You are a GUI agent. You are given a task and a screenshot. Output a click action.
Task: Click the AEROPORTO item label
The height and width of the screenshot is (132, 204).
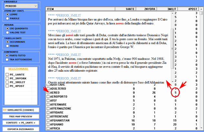pyautogui.click(x=59, y=97)
